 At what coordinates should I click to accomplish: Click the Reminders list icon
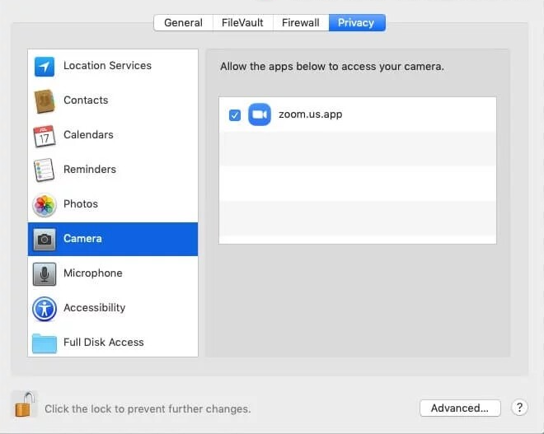tap(44, 170)
